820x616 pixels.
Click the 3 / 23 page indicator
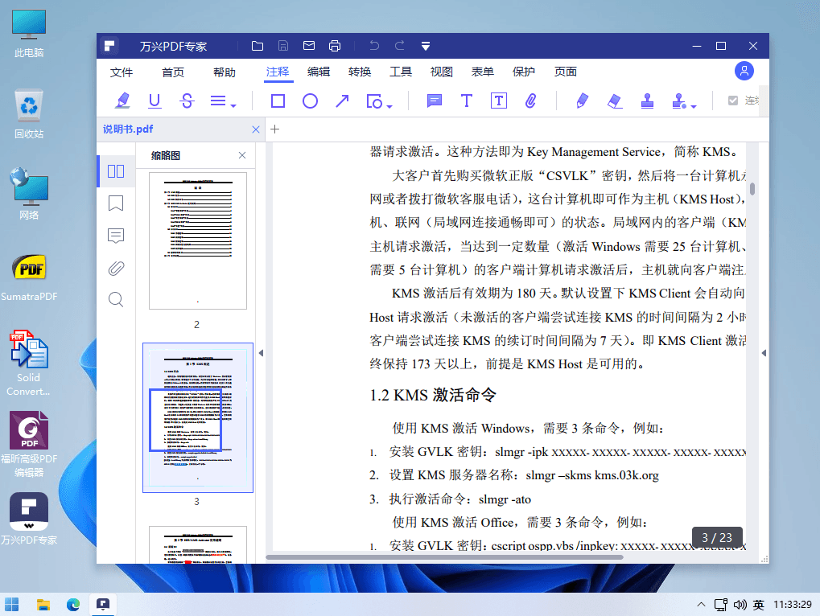click(717, 538)
